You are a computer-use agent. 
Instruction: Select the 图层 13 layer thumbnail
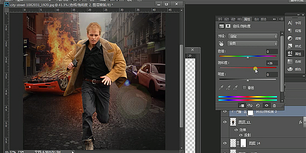(233, 122)
